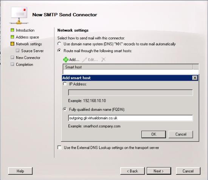
Task: Click the Source Server step indicator box
Action: [x=17, y=51]
